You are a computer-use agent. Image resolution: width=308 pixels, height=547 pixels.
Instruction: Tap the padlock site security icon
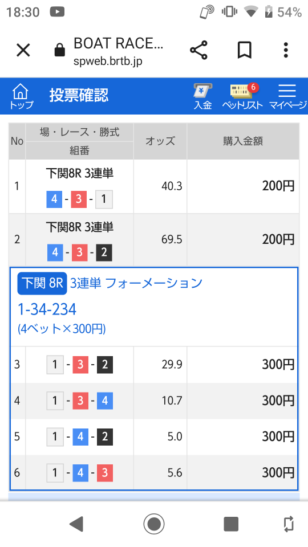[60, 50]
